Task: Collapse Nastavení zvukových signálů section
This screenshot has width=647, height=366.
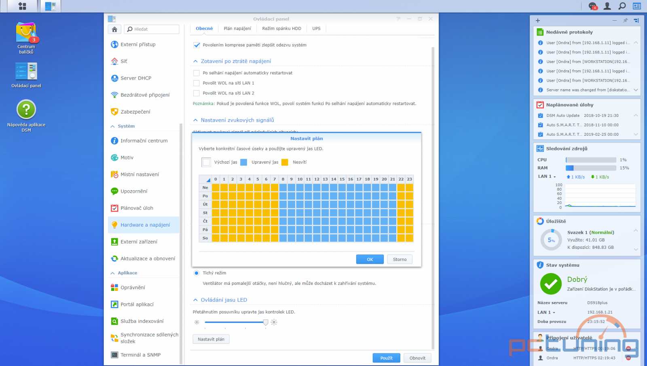Action: tap(195, 120)
